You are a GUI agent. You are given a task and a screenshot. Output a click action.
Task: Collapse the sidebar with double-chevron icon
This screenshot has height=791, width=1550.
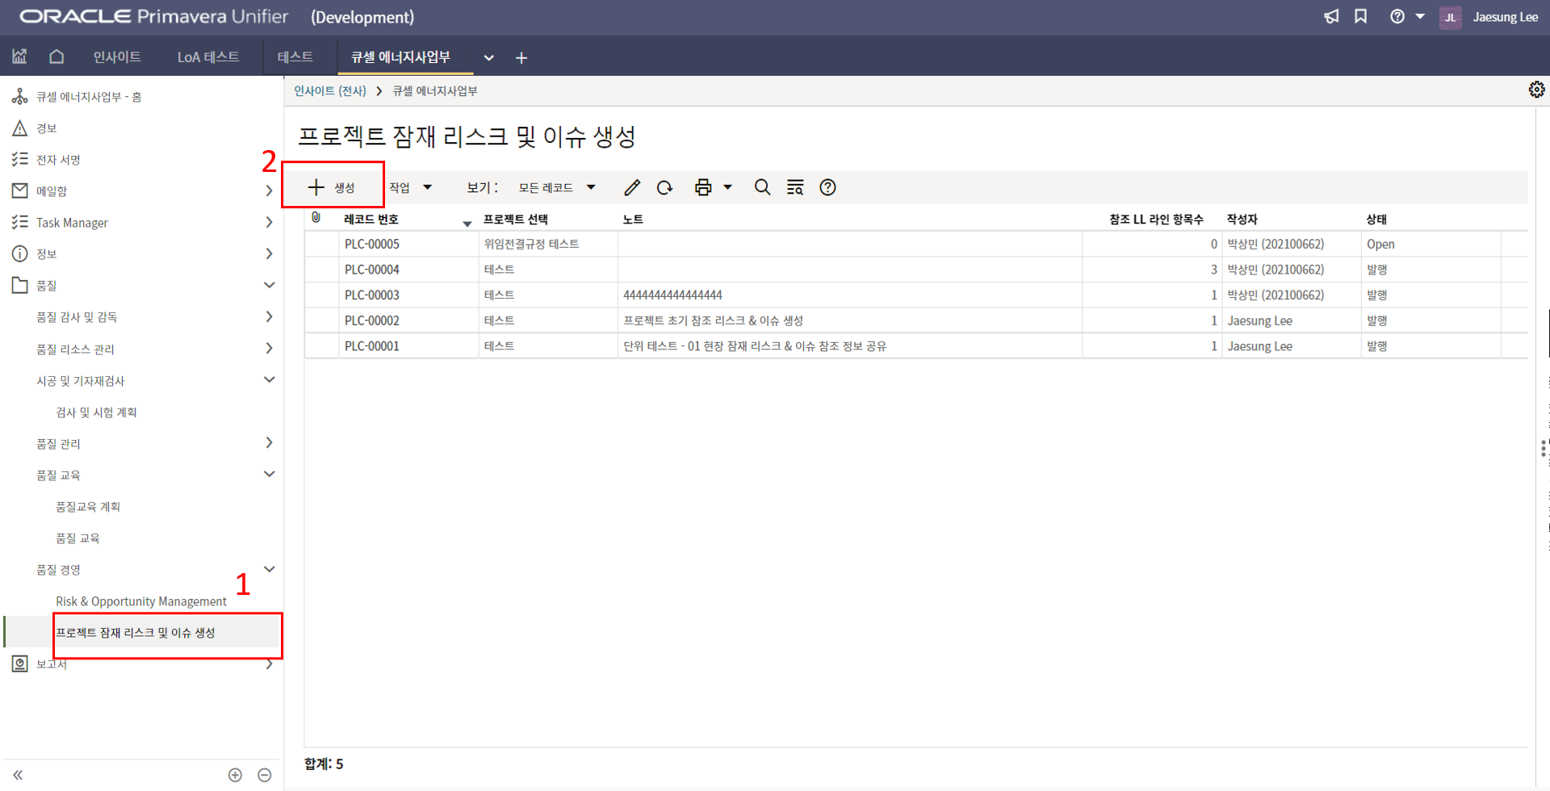[x=18, y=775]
